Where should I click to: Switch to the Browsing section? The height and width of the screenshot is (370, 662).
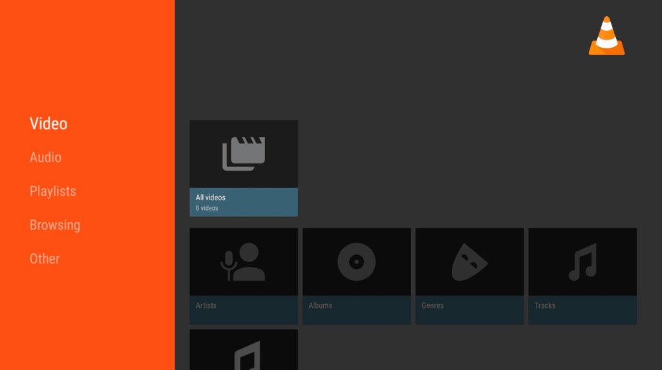coord(55,225)
